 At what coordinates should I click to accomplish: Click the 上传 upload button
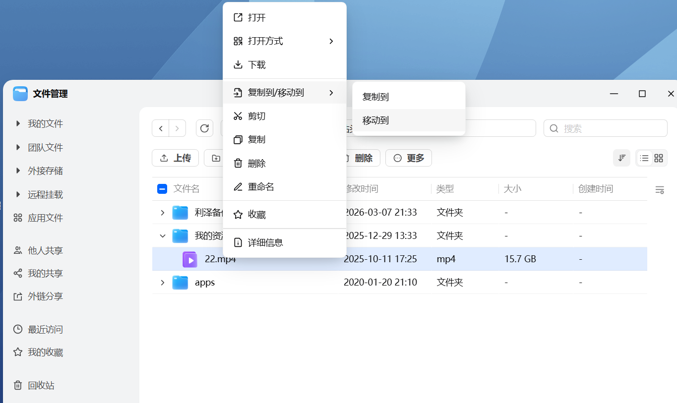175,158
